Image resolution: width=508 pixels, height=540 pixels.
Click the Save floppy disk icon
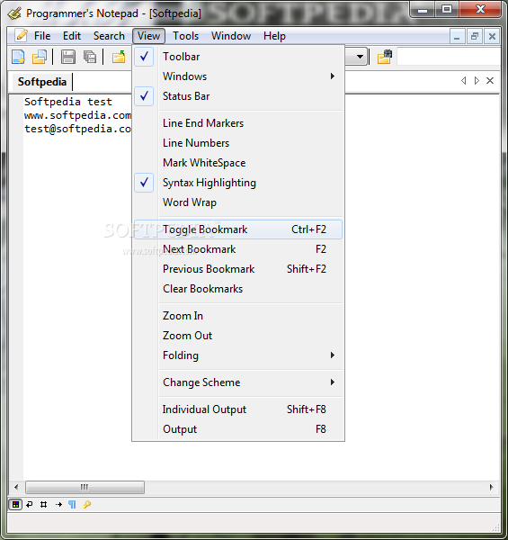(68, 57)
